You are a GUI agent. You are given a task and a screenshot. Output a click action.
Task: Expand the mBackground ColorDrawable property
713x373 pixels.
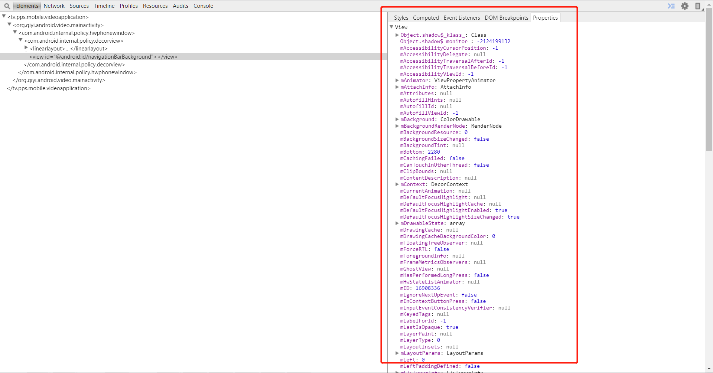tap(397, 119)
